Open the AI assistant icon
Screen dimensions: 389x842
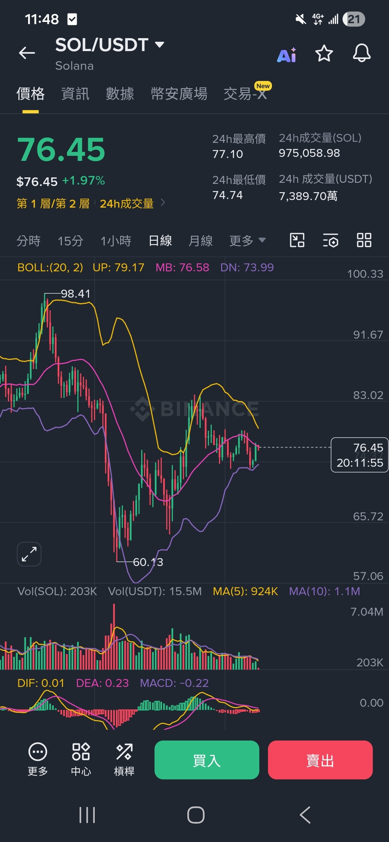(287, 55)
